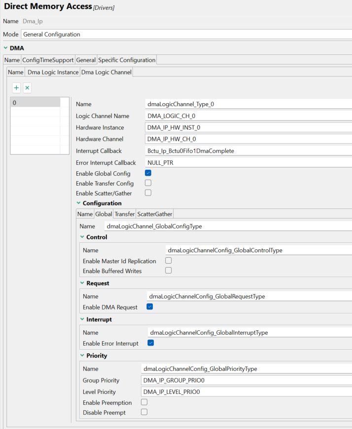Open the Group Priority dropdown
The width and height of the screenshot is (352, 429).
(246, 380)
